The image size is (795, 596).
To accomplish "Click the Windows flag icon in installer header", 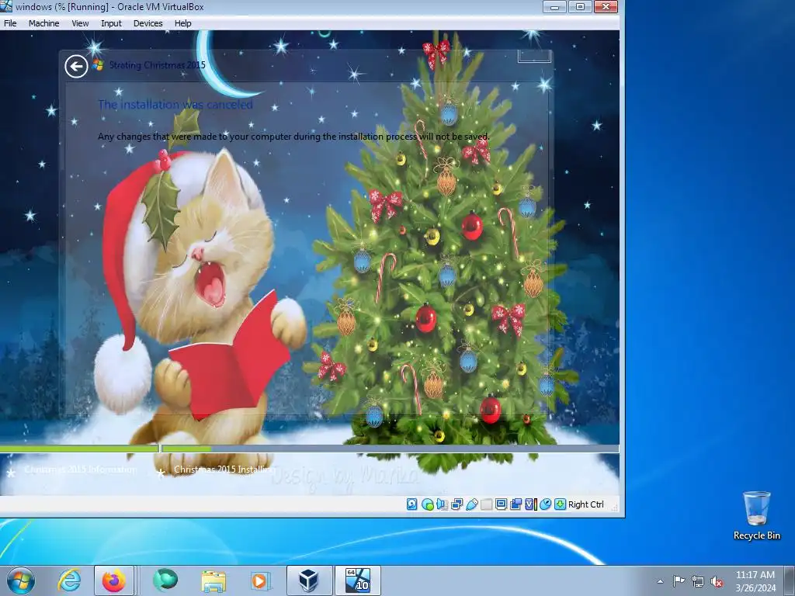I will click(x=98, y=65).
